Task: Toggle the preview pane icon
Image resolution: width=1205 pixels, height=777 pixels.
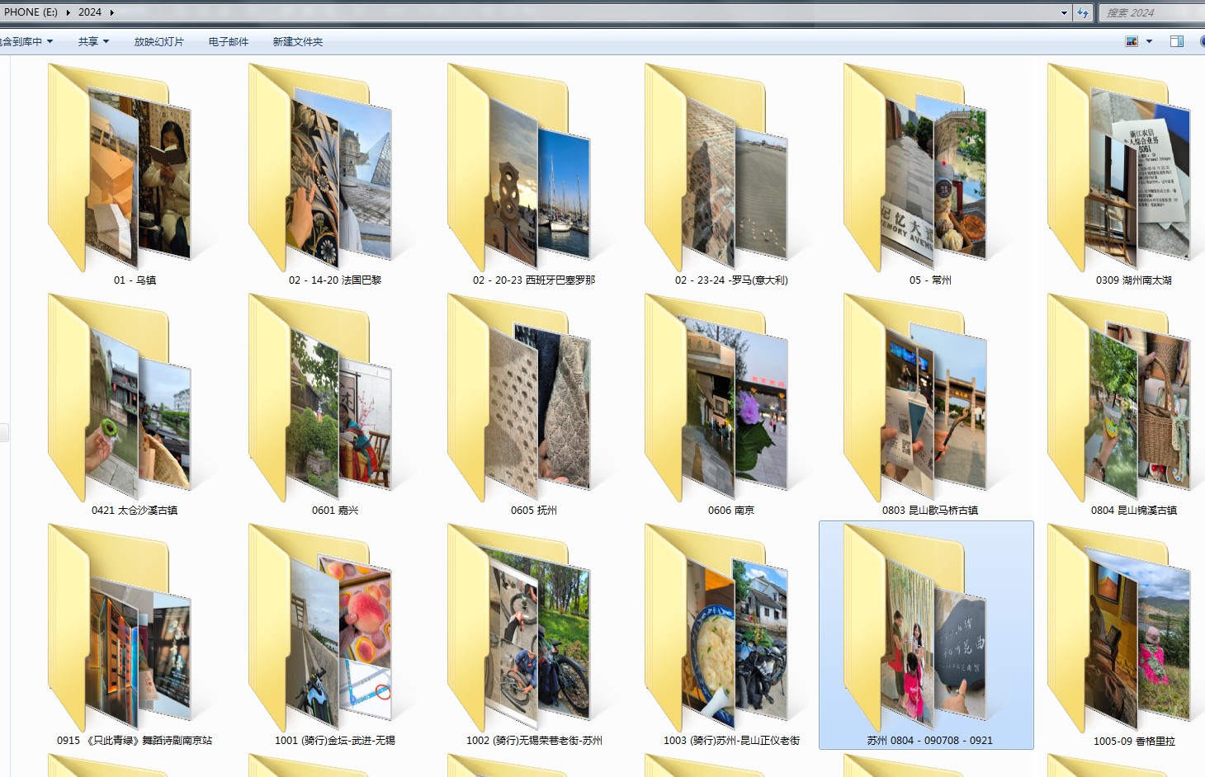Action: click(x=1177, y=41)
